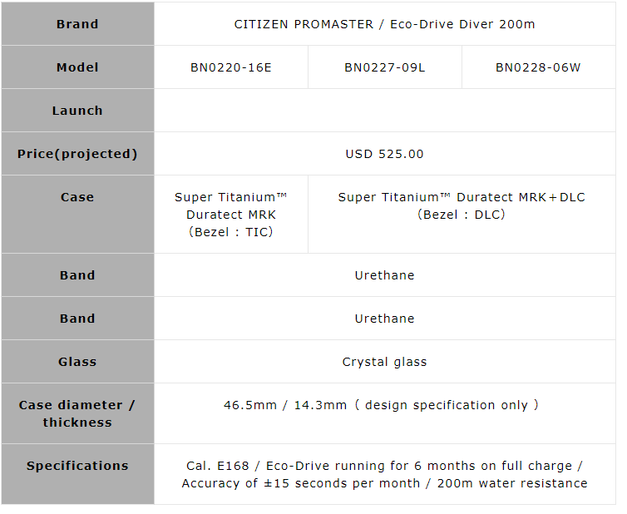Click the Case diameter / thickness header
This screenshot has height=514, width=627.
(77, 413)
